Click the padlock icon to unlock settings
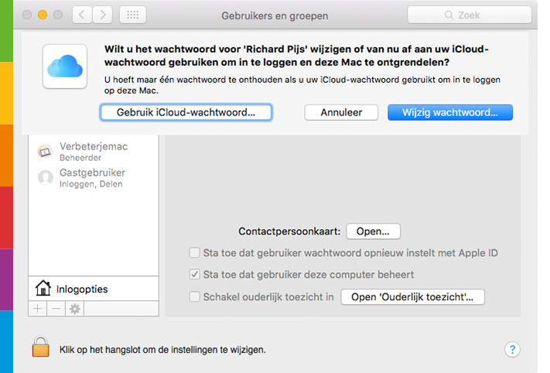 (x=41, y=348)
